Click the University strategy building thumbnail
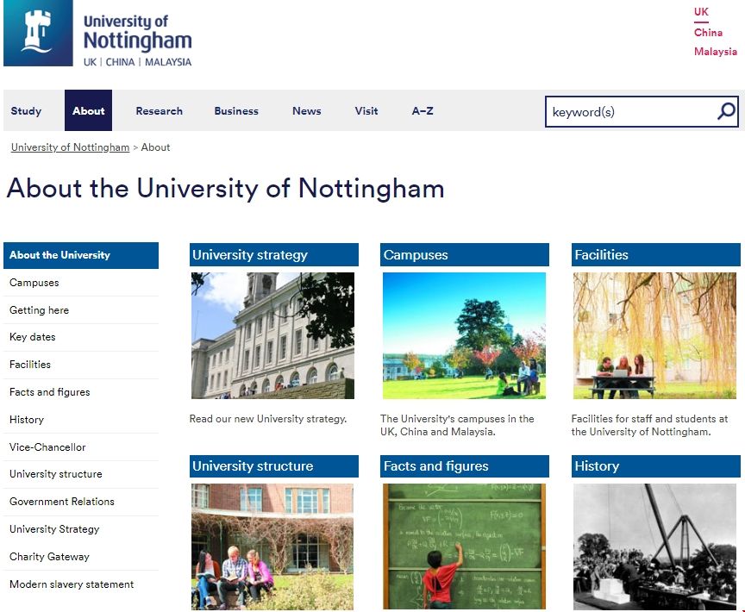This screenshot has width=745, height=612. (272, 335)
